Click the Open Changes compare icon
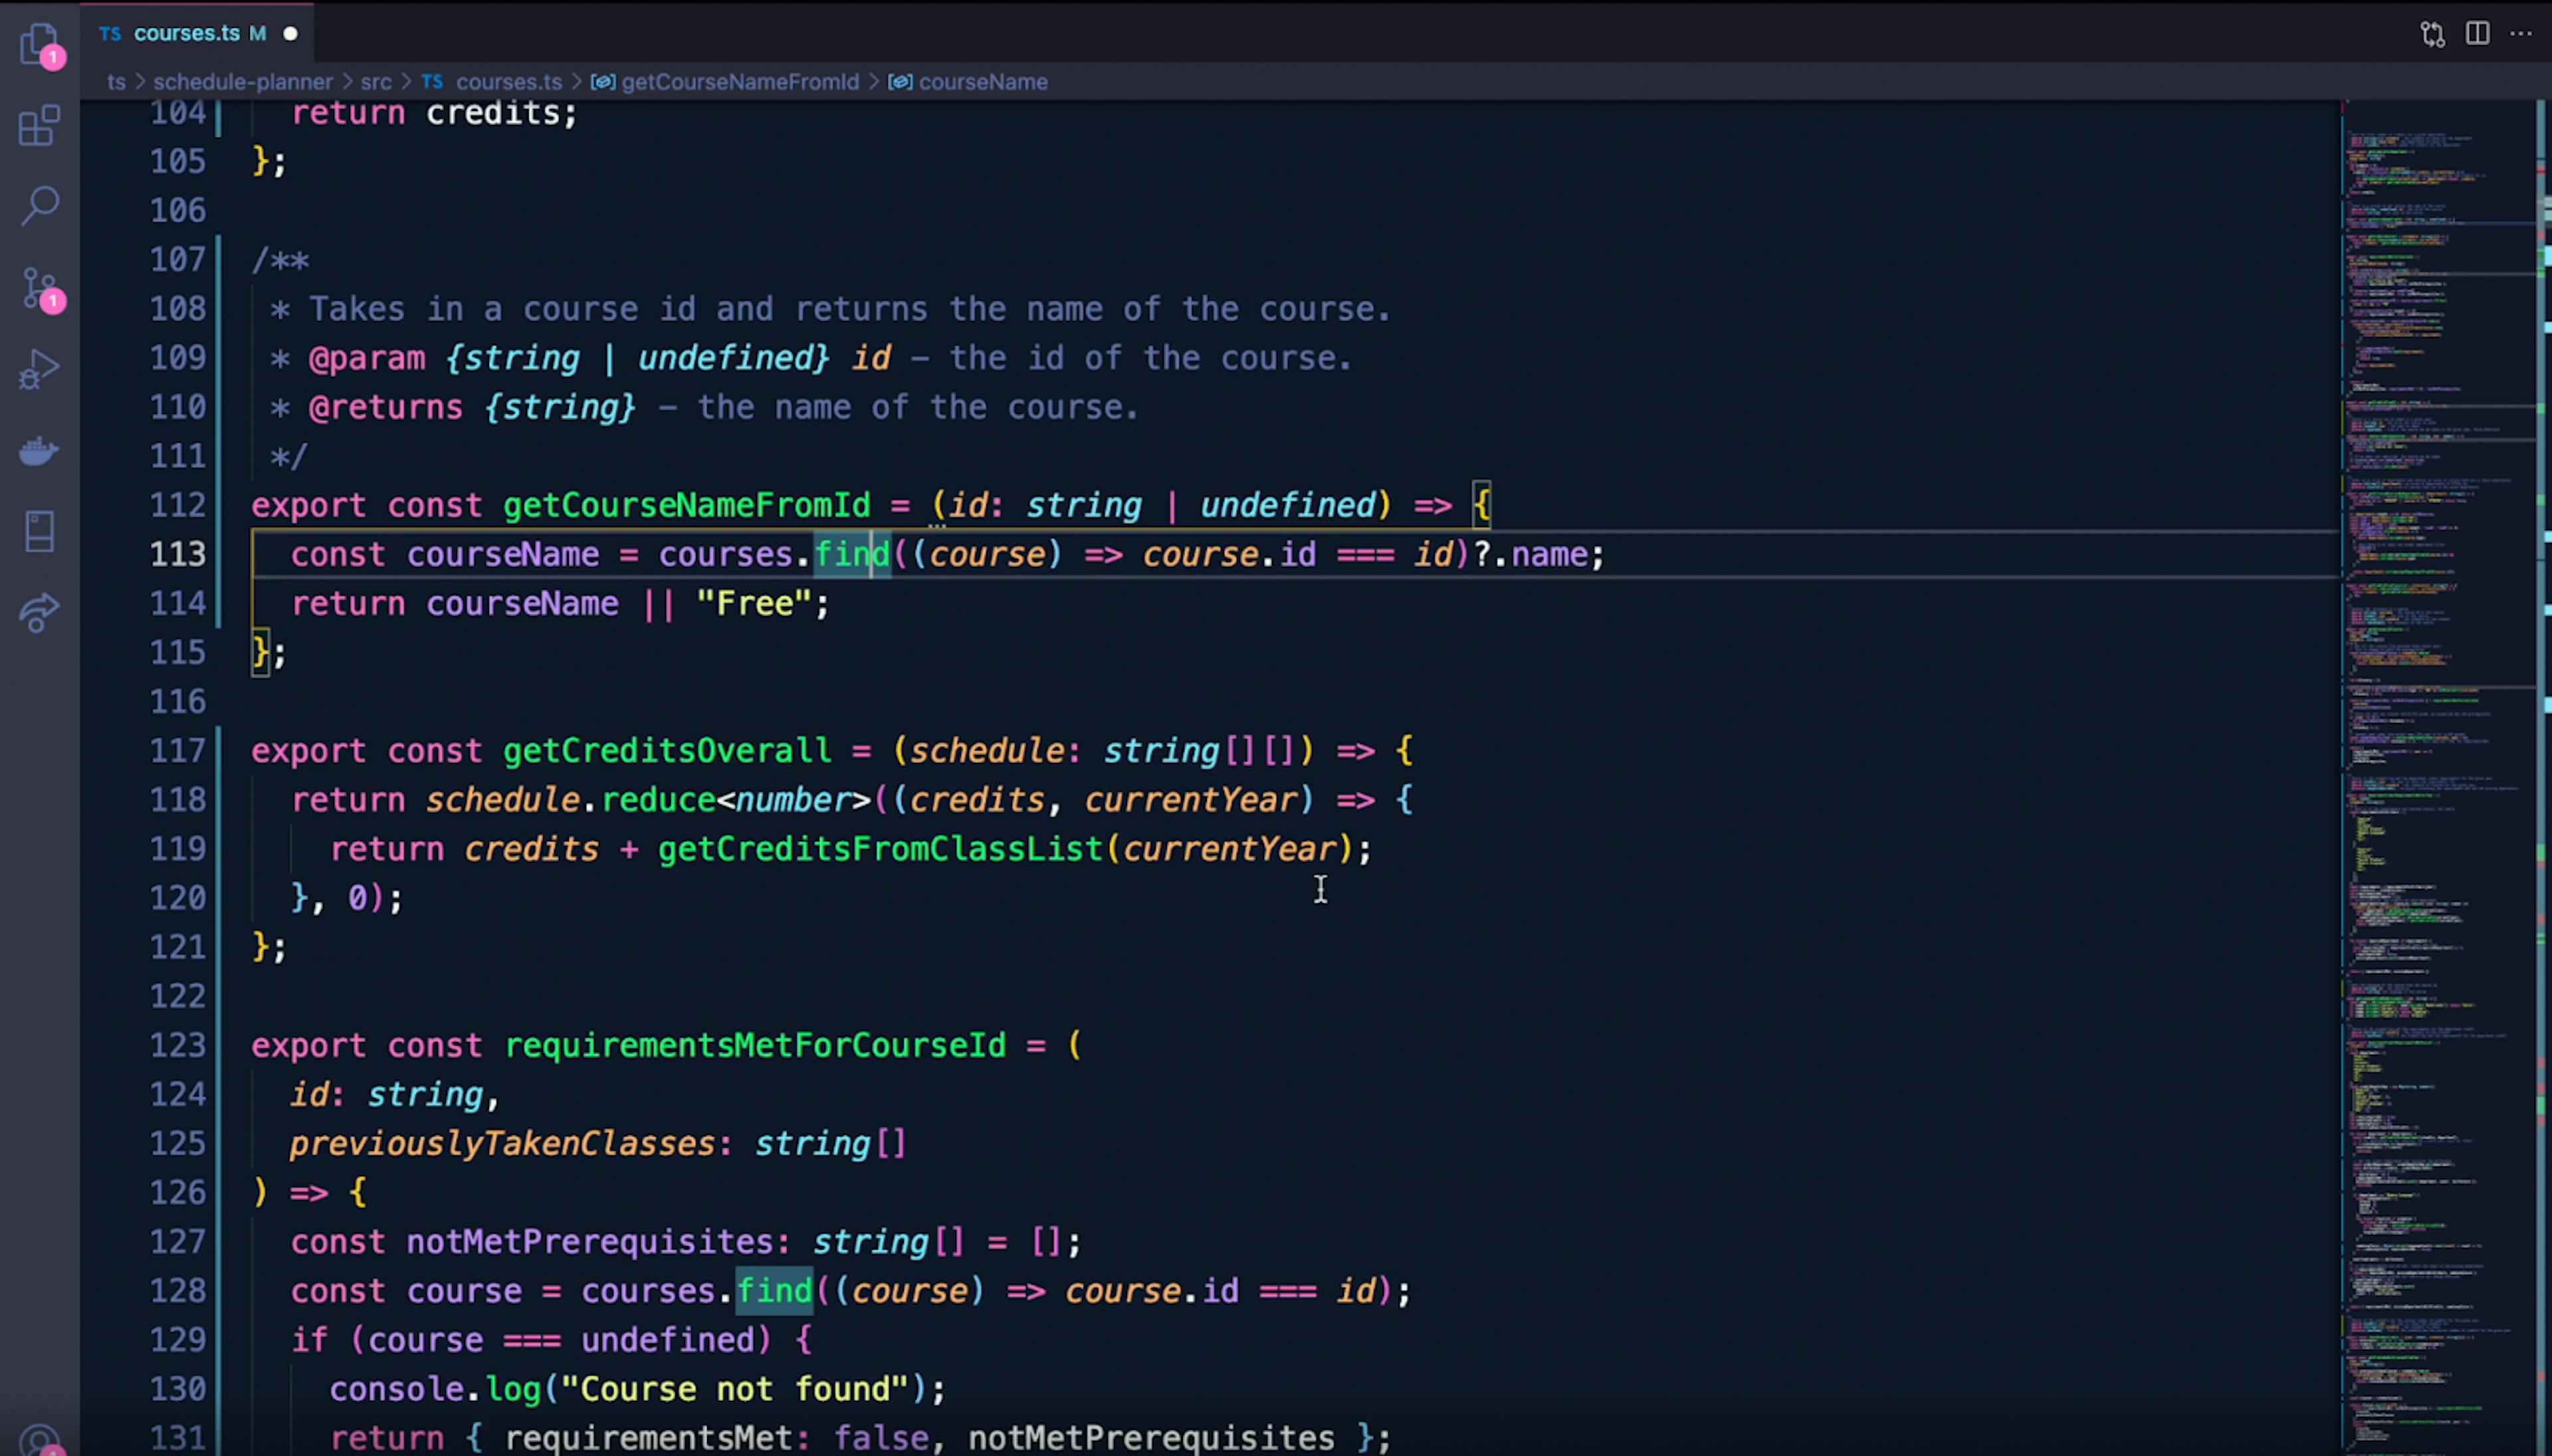2552x1456 pixels. click(x=2433, y=34)
